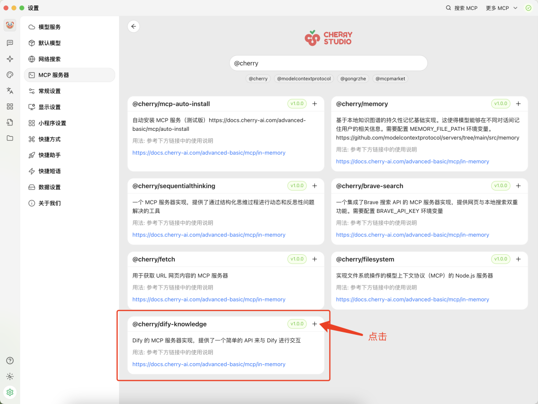Screen dimensions: 538x404
Task: Click the 设置 window title text
Action: click(x=33, y=8)
